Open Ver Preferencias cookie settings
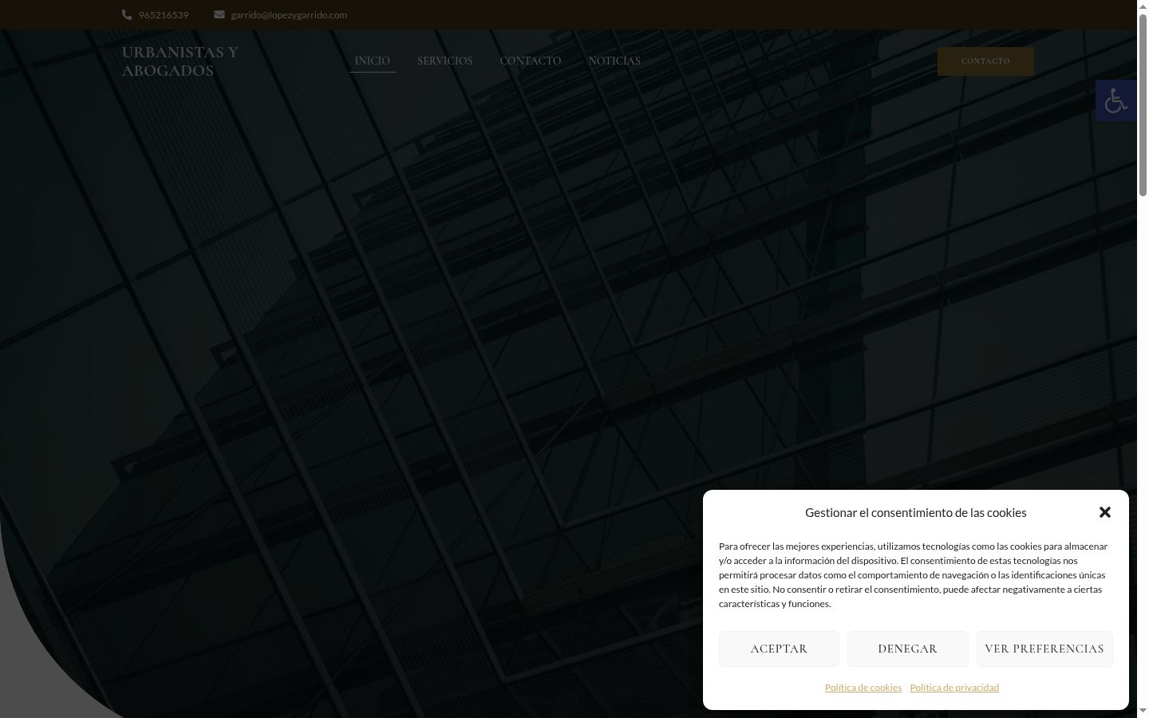This screenshot has width=1149, height=718. [1044, 649]
